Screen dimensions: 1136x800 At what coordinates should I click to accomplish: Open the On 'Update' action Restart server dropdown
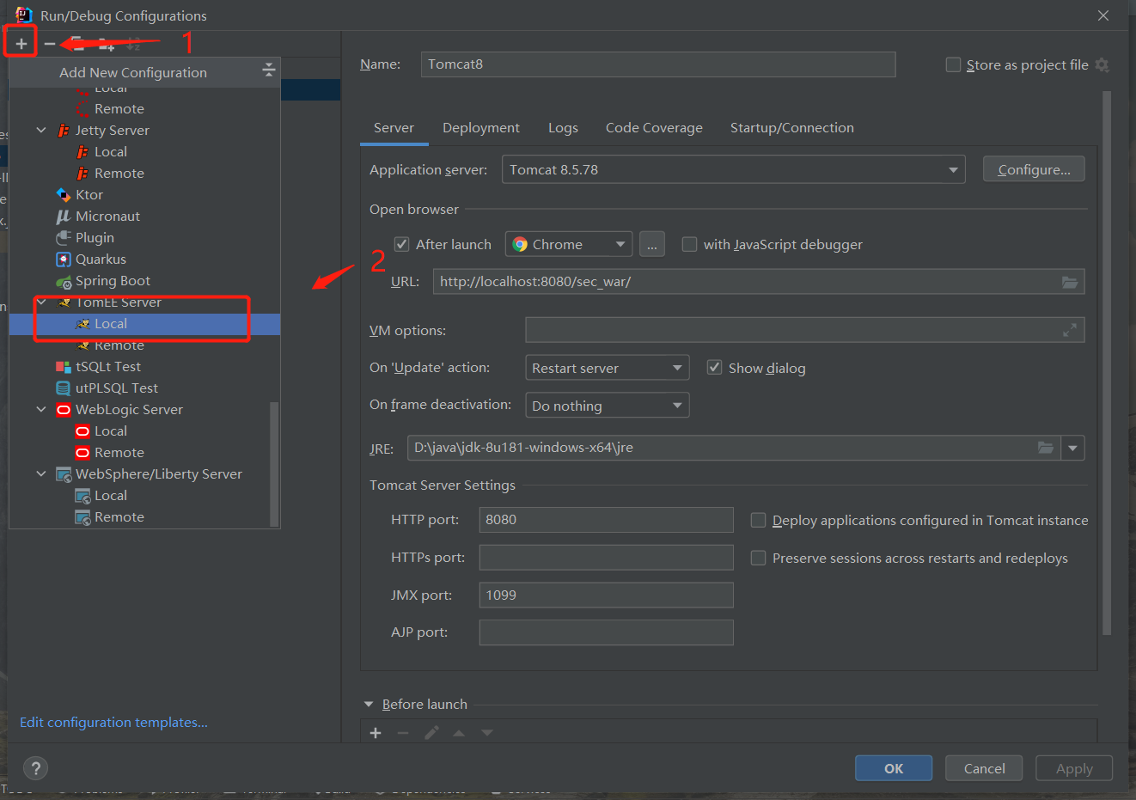point(607,368)
